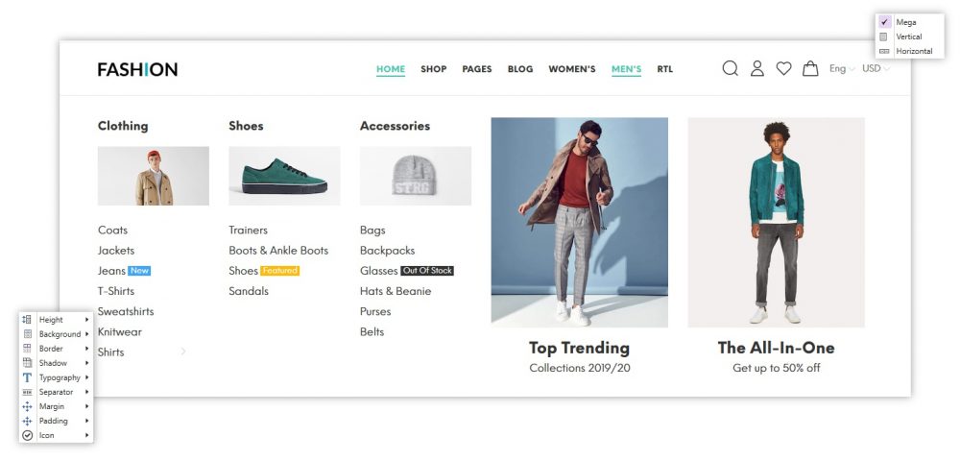This screenshot has height=461, width=960.
Task: Click the search magnifier icon in header
Action: coord(730,68)
